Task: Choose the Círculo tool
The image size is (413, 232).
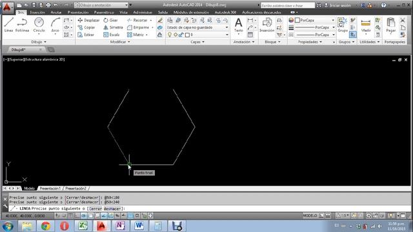Action: 39,25
